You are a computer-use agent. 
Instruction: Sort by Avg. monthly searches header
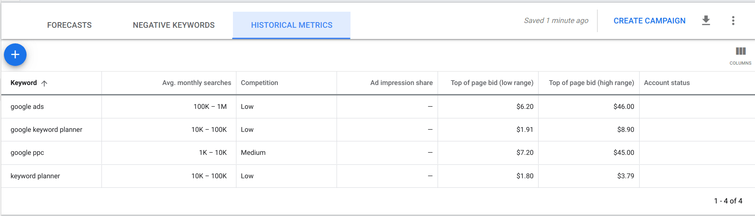pyautogui.click(x=196, y=83)
